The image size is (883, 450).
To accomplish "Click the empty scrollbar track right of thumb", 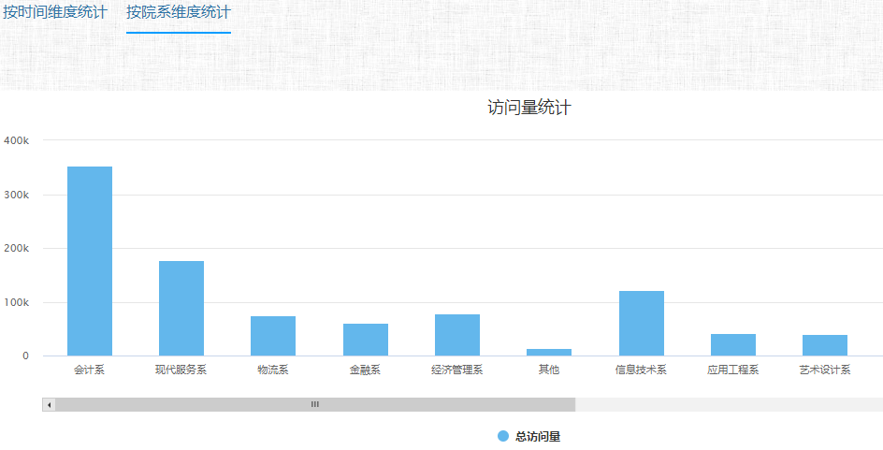I will 728,404.
